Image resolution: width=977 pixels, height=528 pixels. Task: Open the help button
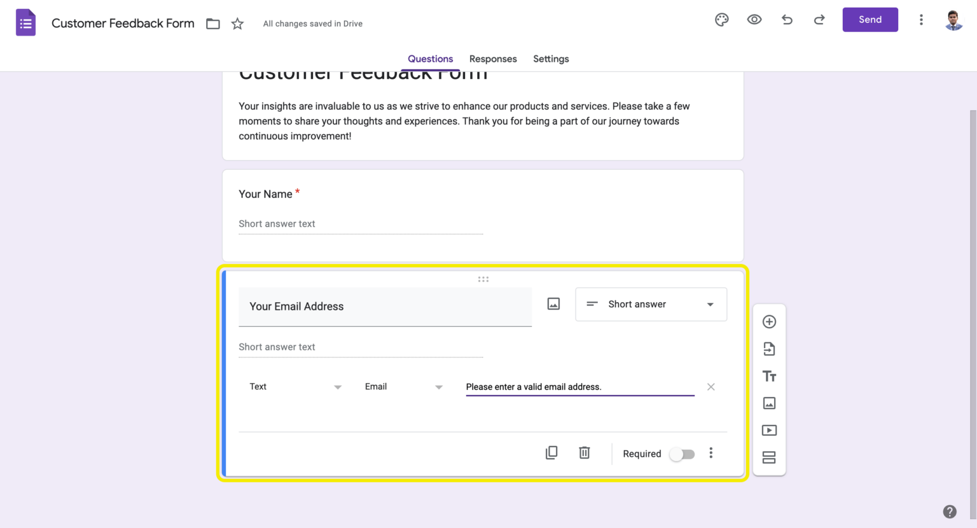[x=950, y=511]
